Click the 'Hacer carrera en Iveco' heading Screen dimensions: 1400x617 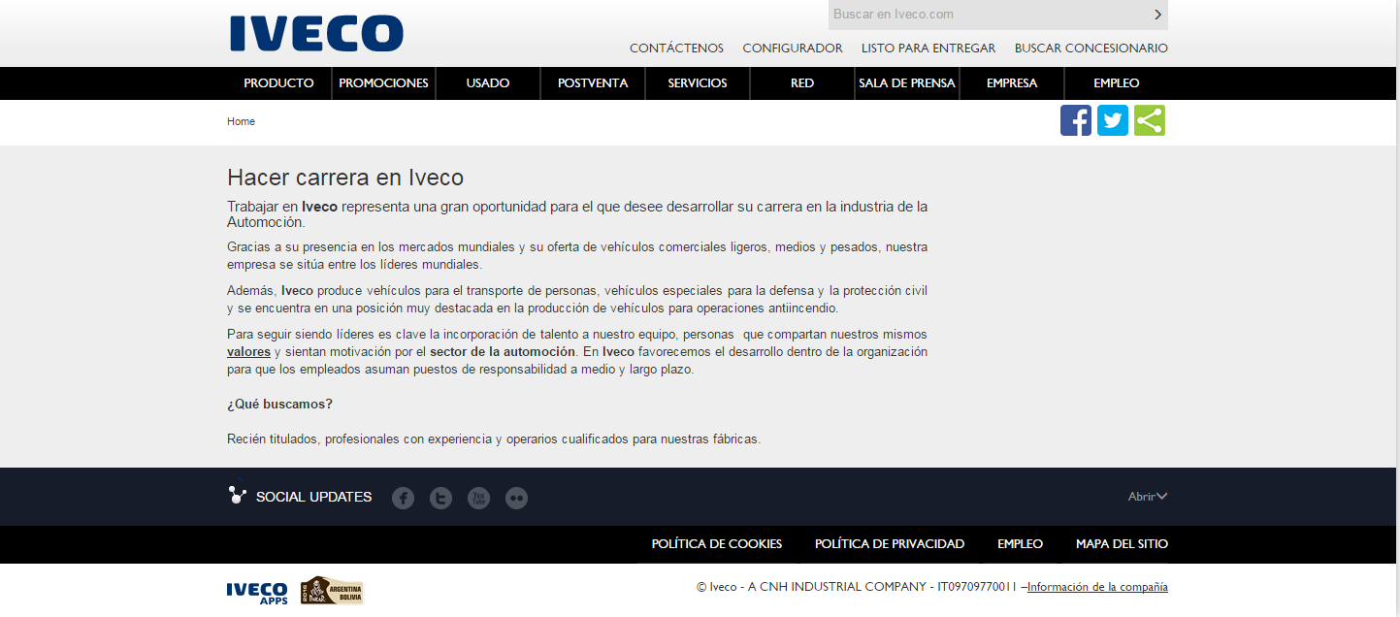pos(345,178)
